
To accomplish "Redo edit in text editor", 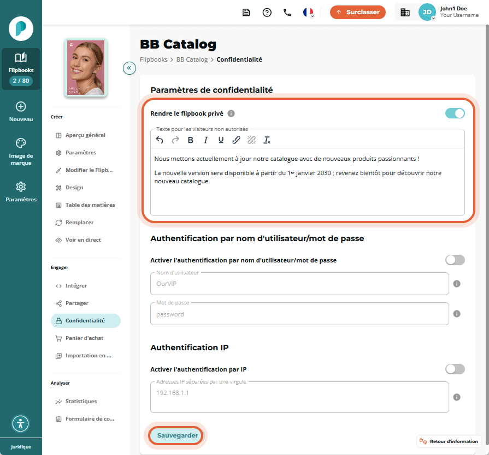I will [175, 140].
